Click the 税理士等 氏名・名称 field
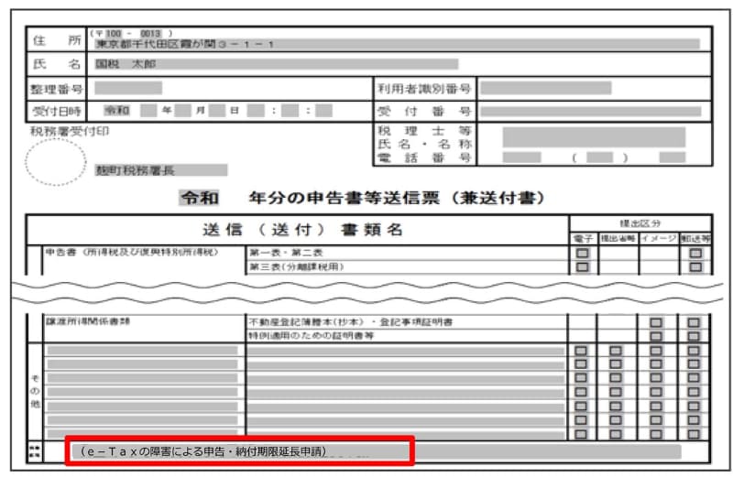Viewport: 733px width, 488px height. (x=594, y=137)
